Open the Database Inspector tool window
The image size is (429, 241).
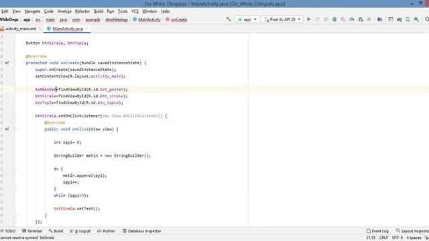point(141,231)
